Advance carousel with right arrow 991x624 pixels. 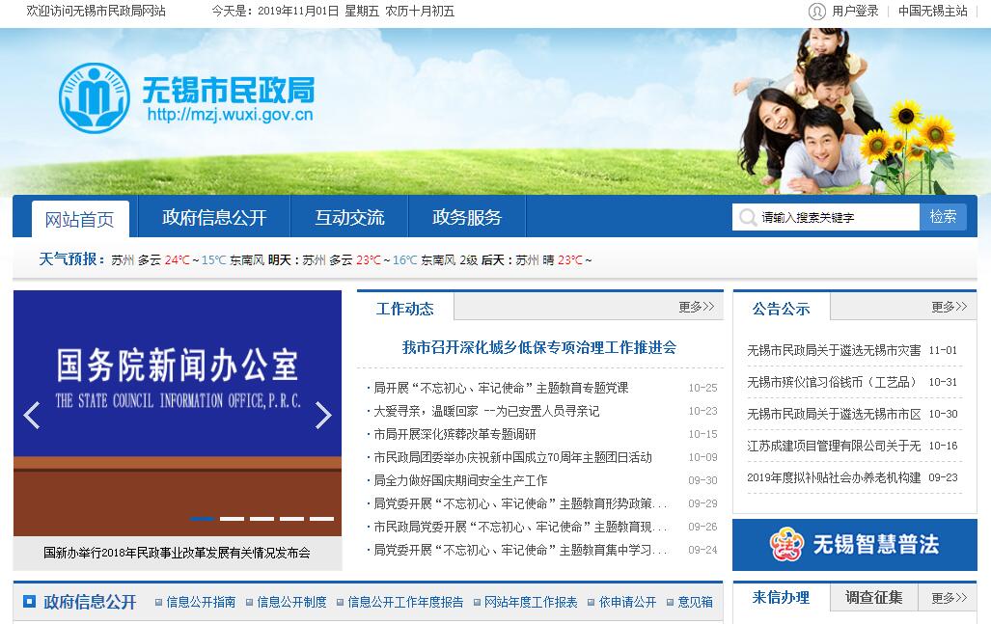[x=323, y=415]
